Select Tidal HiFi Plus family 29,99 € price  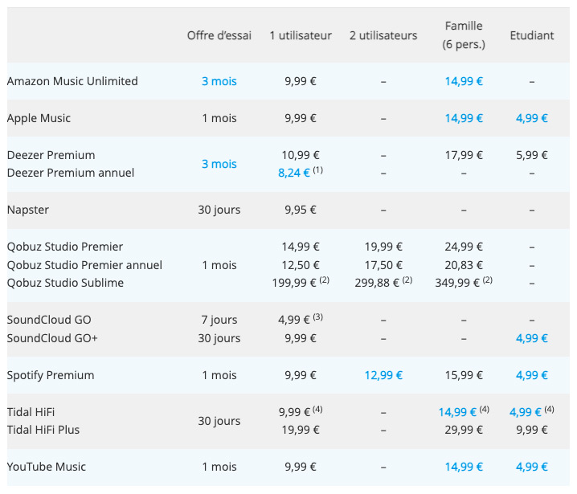tap(464, 430)
